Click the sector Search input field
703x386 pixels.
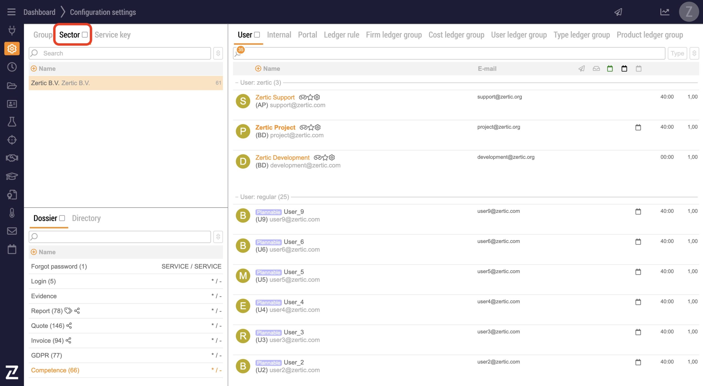(124, 53)
